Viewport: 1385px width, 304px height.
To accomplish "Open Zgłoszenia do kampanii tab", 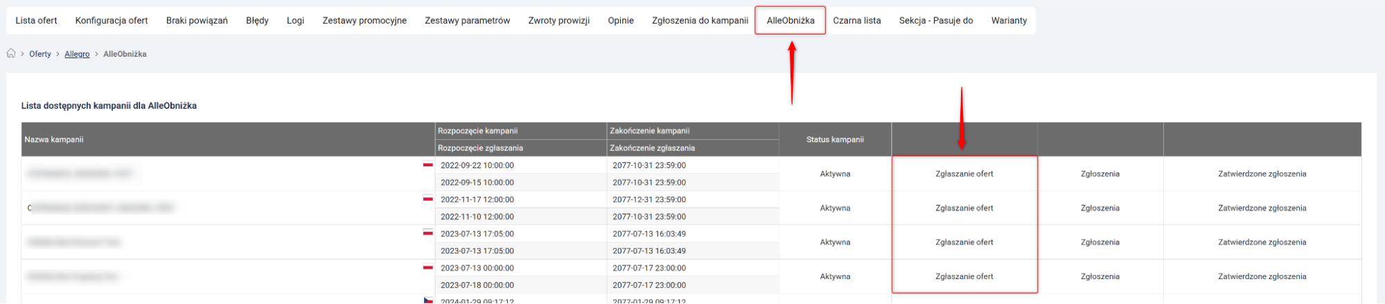I will tap(700, 21).
